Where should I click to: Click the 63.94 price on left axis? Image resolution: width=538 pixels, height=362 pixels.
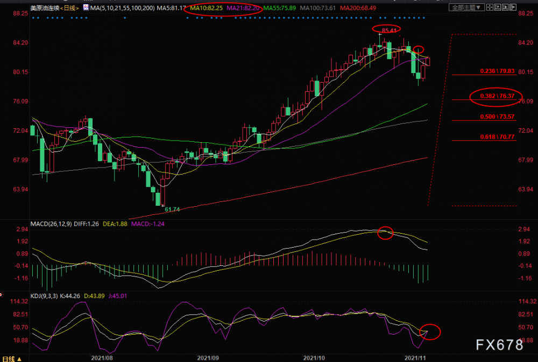tap(20, 190)
